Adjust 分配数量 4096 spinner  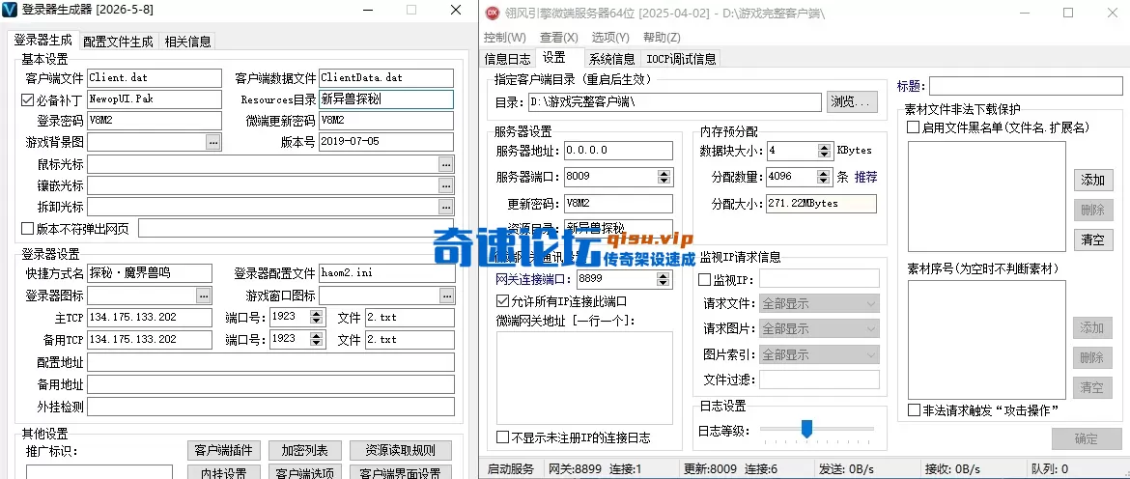pyautogui.click(x=825, y=177)
